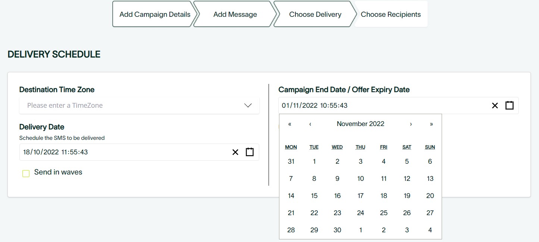Jump back one year with the double-left arrow
This screenshot has height=242, width=539.
(290, 124)
